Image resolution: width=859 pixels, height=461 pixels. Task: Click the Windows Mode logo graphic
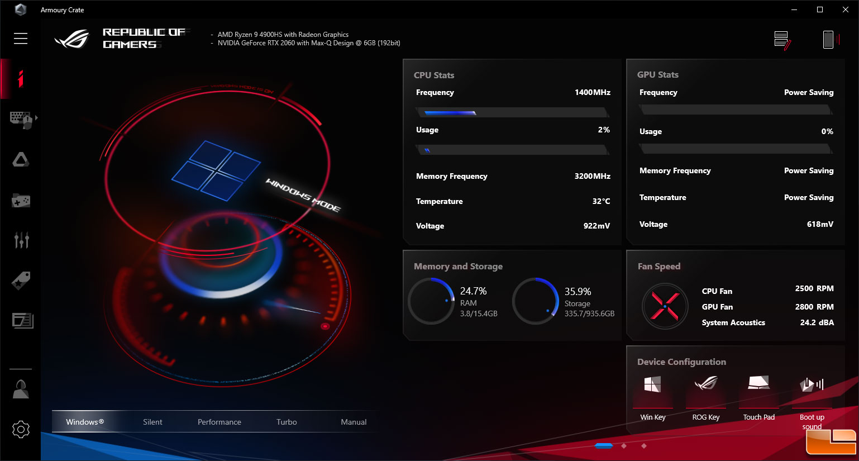point(216,171)
